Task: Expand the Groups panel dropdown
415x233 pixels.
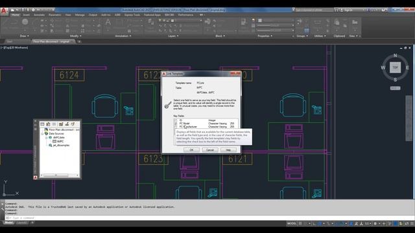Action: click(x=302, y=36)
